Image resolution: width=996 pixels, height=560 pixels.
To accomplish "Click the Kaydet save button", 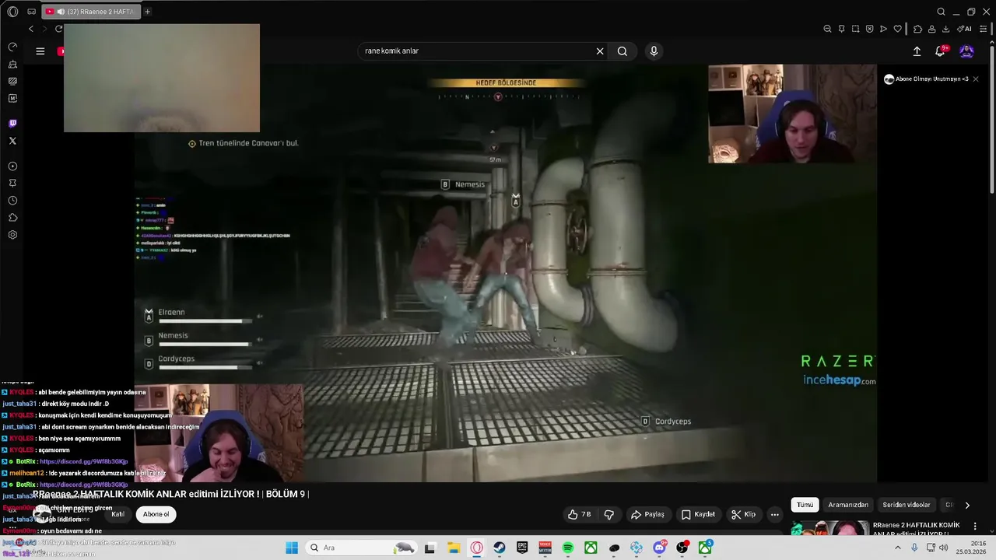I will pos(698,514).
